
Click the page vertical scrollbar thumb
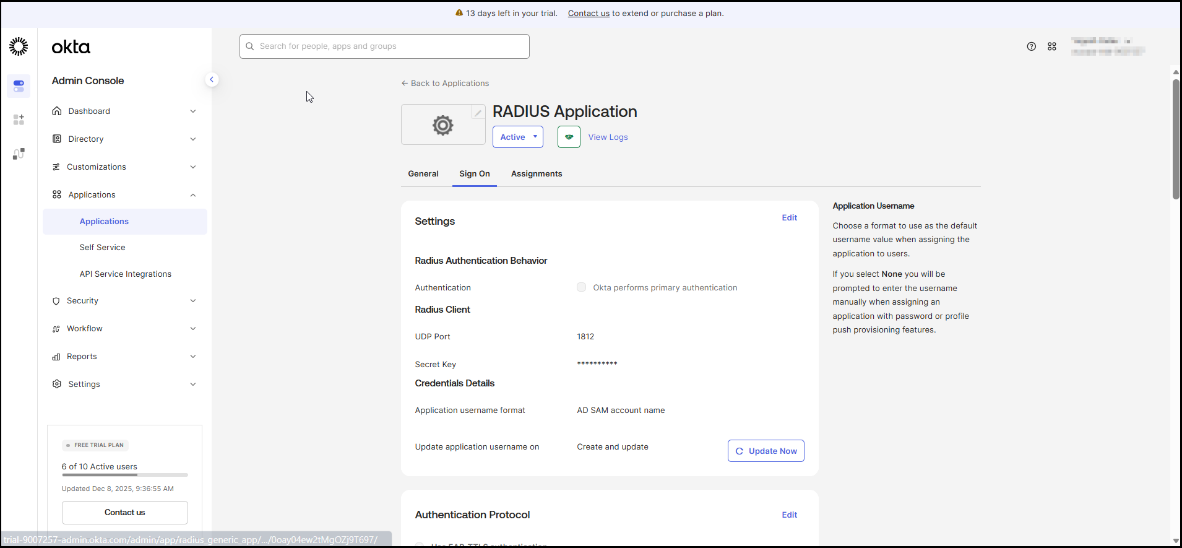point(1175,139)
